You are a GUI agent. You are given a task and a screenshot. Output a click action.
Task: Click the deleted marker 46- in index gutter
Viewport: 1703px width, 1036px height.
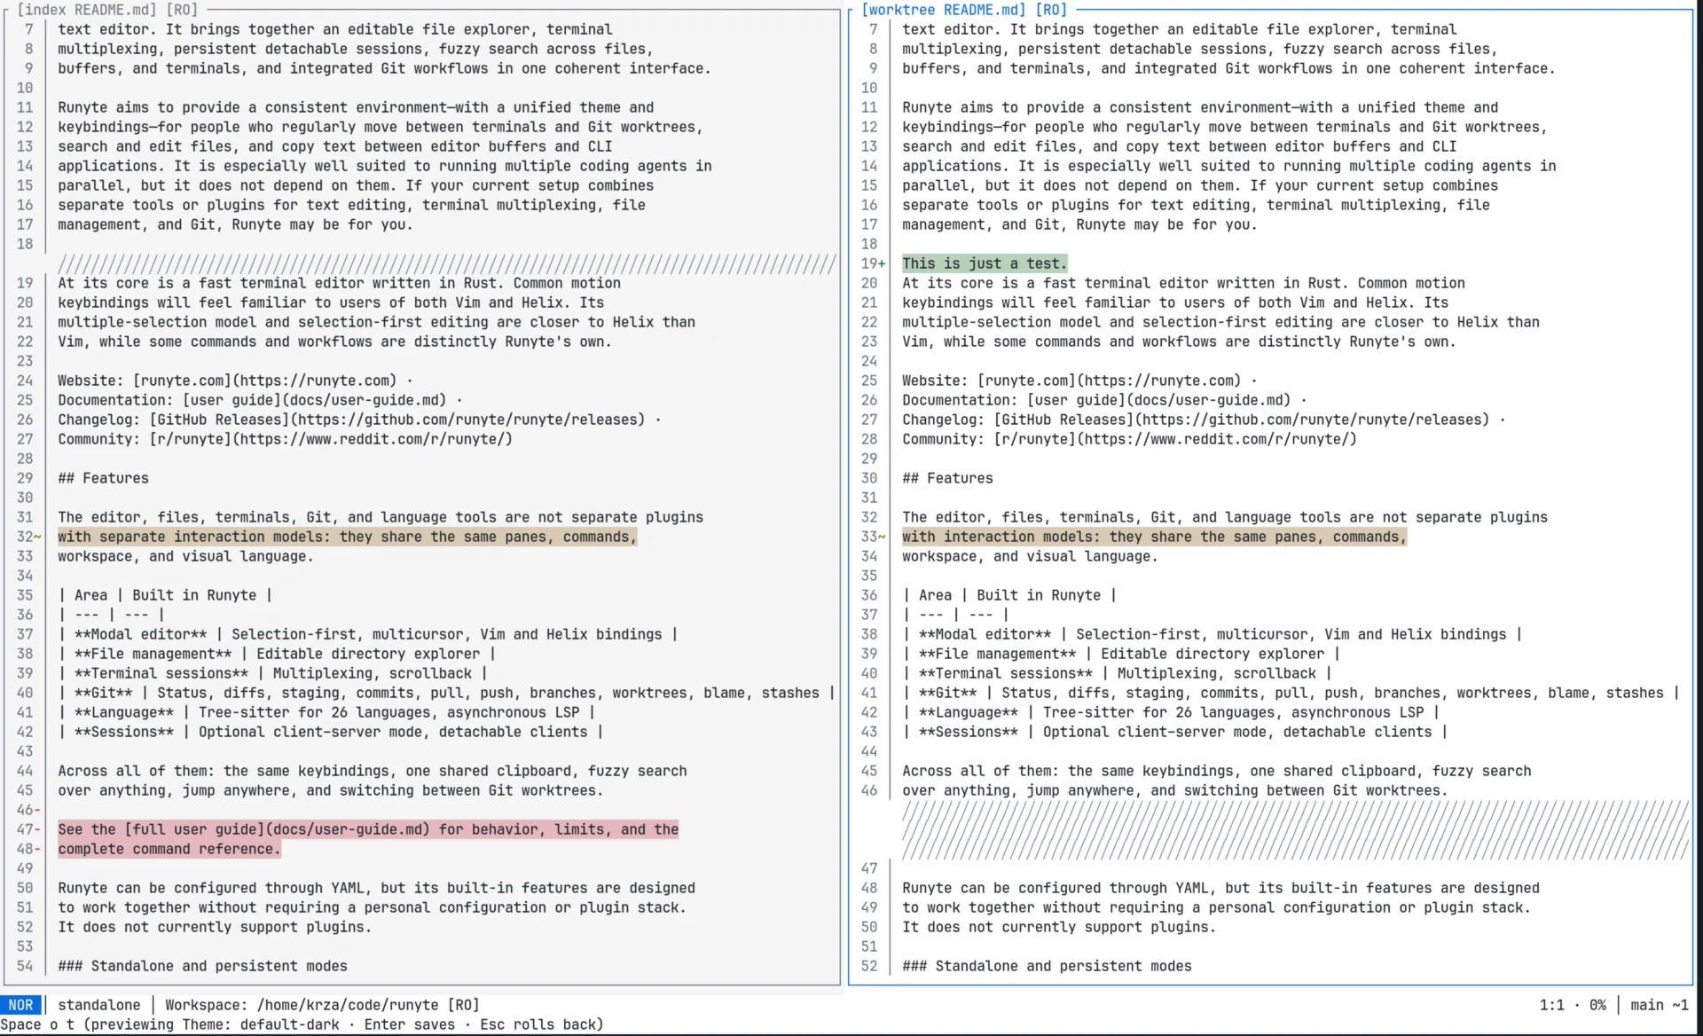point(29,810)
